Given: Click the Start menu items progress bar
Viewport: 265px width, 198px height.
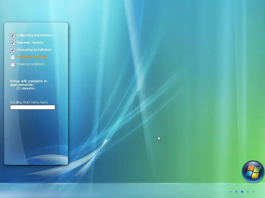Looking at the screenshot, I should tap(33, 107).
